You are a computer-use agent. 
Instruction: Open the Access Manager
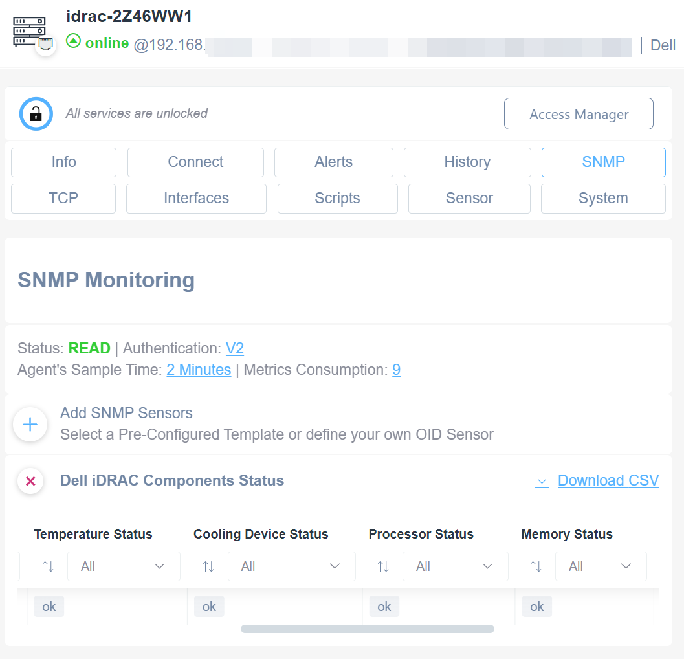[579, 114]
